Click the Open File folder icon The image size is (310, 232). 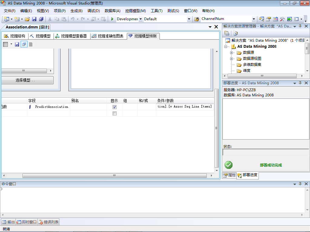27,19
